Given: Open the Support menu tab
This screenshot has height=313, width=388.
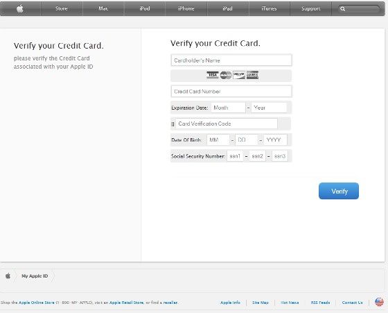Looking at the screenshot, I should coord(311,8).
